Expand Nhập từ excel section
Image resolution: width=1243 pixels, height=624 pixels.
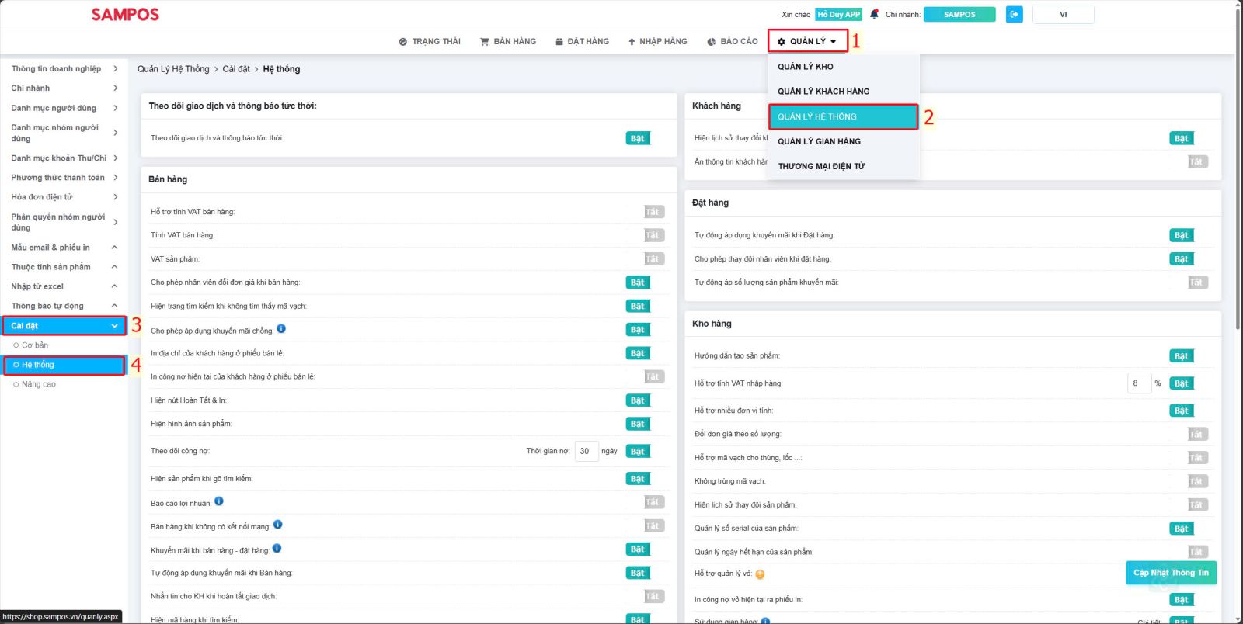point(64,286)
